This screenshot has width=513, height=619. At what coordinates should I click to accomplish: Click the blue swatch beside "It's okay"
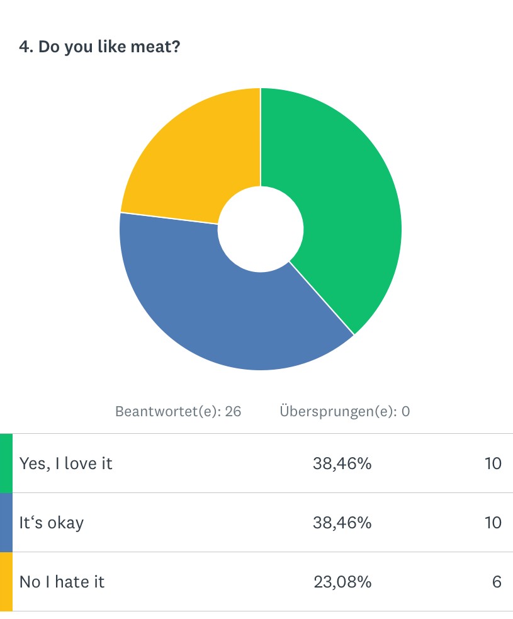coord(6,523)
